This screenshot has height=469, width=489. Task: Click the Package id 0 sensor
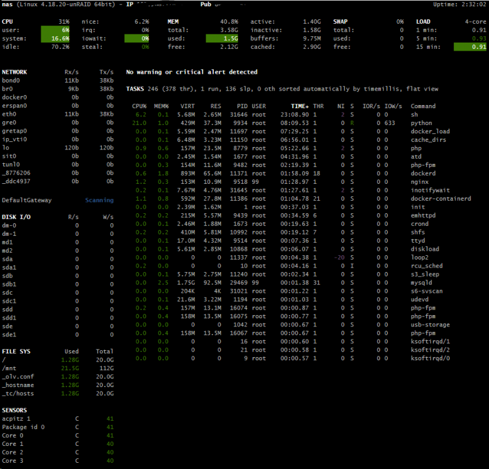pyautogui.click(x=23, y=427)
